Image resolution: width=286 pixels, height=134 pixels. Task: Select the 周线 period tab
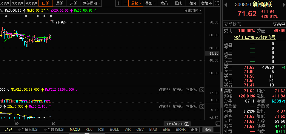(60, 3)
